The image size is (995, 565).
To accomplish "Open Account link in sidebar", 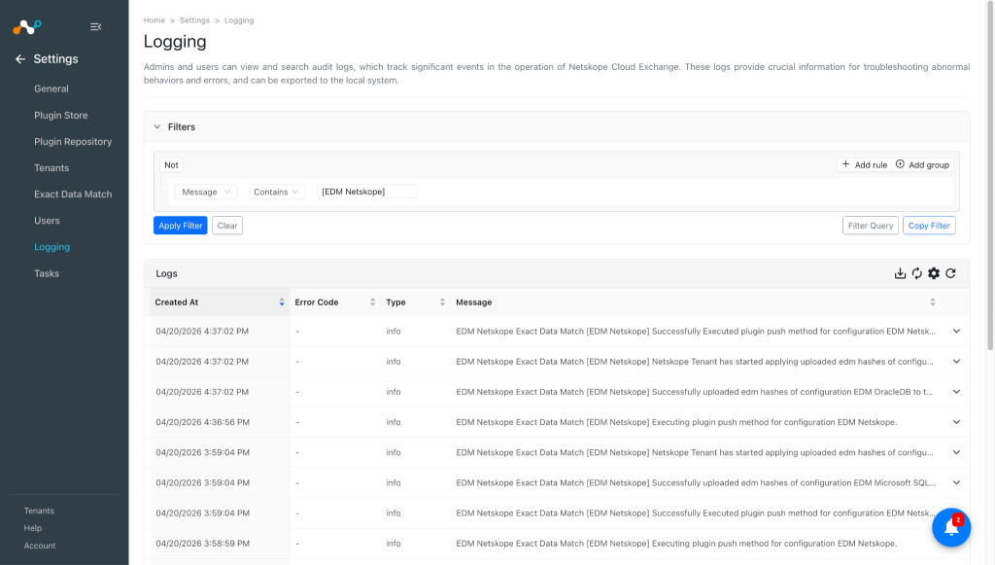I will (x=40, y=546).
